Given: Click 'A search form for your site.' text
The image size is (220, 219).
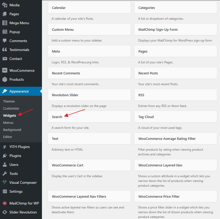Looking at the screenshot, I should [x=71, y=128].
